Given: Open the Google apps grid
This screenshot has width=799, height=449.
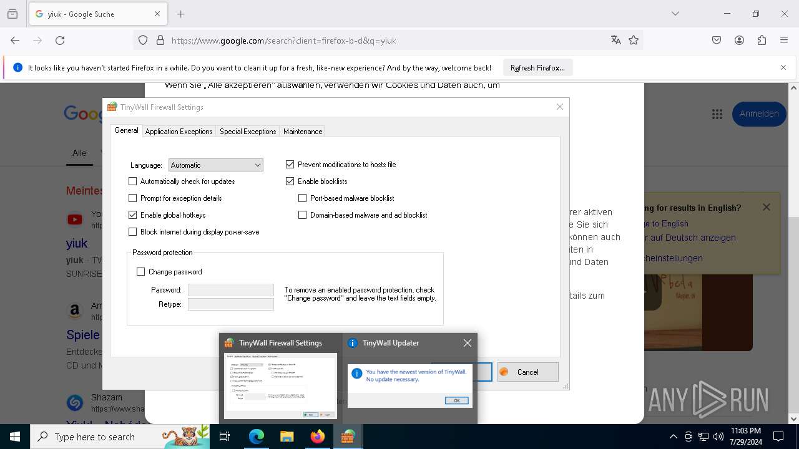Looking at the screenshot, I should (717, 114).
